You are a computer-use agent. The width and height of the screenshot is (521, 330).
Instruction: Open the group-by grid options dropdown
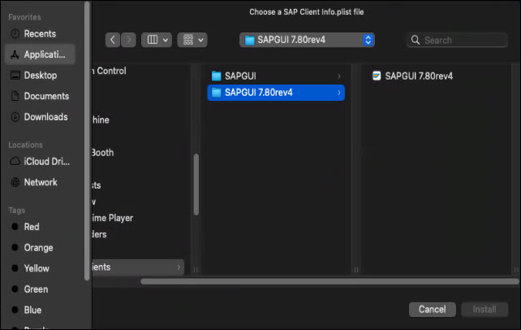click(192, 40)
